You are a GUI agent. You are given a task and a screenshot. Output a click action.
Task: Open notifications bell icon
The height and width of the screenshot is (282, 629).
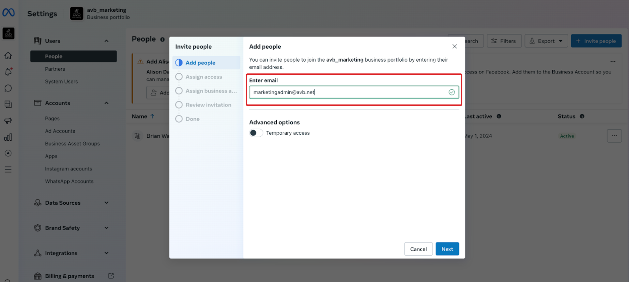click(8, 72)
